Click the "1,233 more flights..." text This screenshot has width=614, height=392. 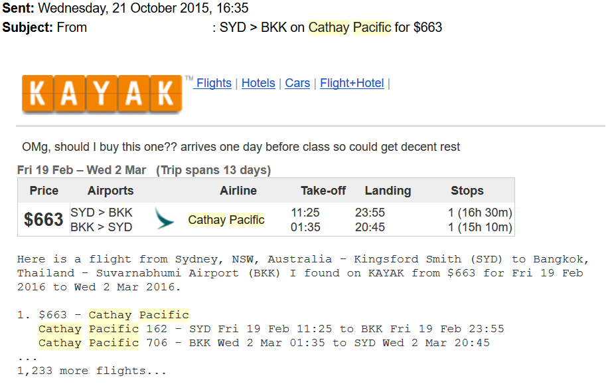pos(92,371)
